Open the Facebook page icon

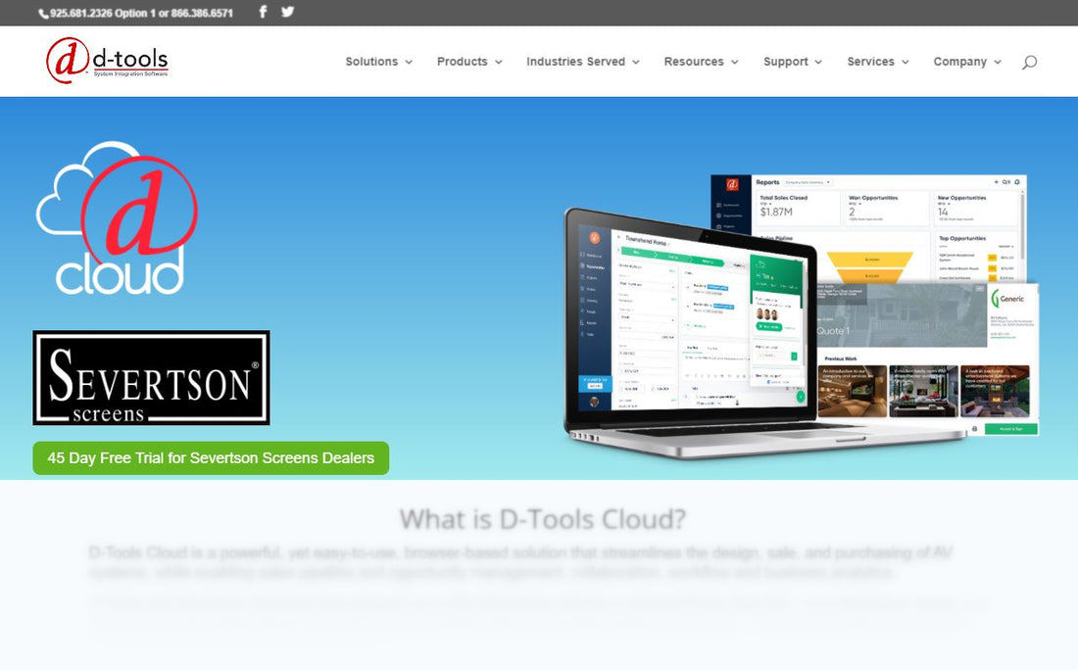[x=263, y=13]
